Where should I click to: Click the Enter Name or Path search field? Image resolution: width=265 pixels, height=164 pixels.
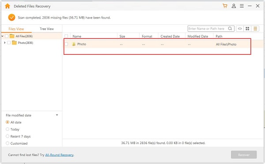point(208,29)
